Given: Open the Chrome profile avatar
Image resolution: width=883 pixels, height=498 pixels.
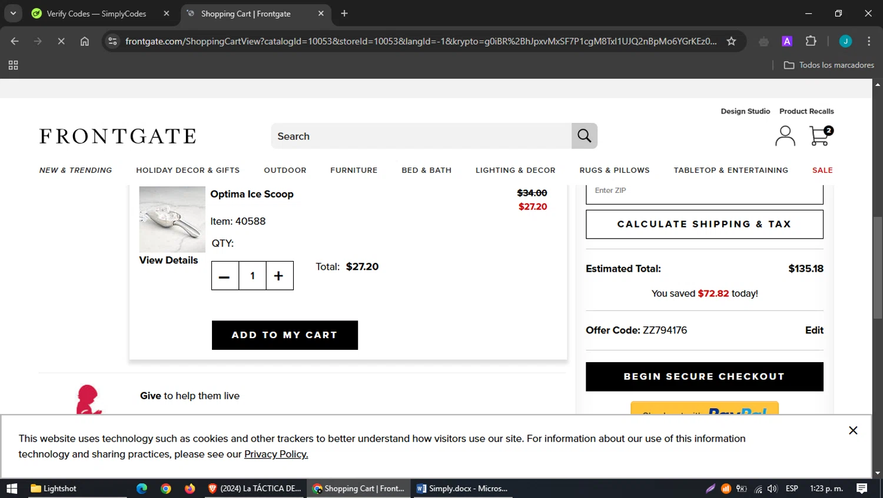Looking at the screenshot, I should [x=845, y=41].
